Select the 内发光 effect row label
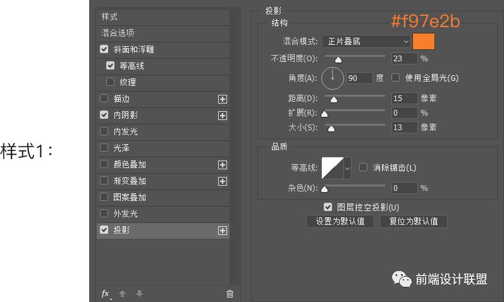504x302 pixels. click(x=125, y=131)
